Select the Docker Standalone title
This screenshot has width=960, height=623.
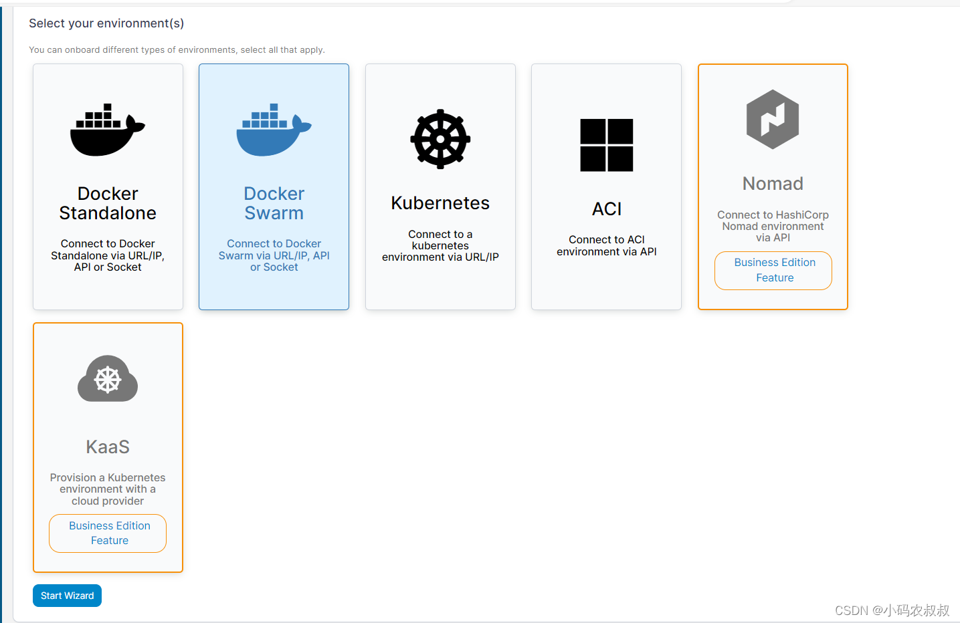(x=108, y=203)
